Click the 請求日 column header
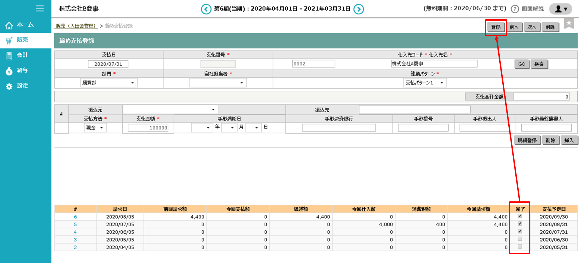579x263 pixels. pos(120,209)
